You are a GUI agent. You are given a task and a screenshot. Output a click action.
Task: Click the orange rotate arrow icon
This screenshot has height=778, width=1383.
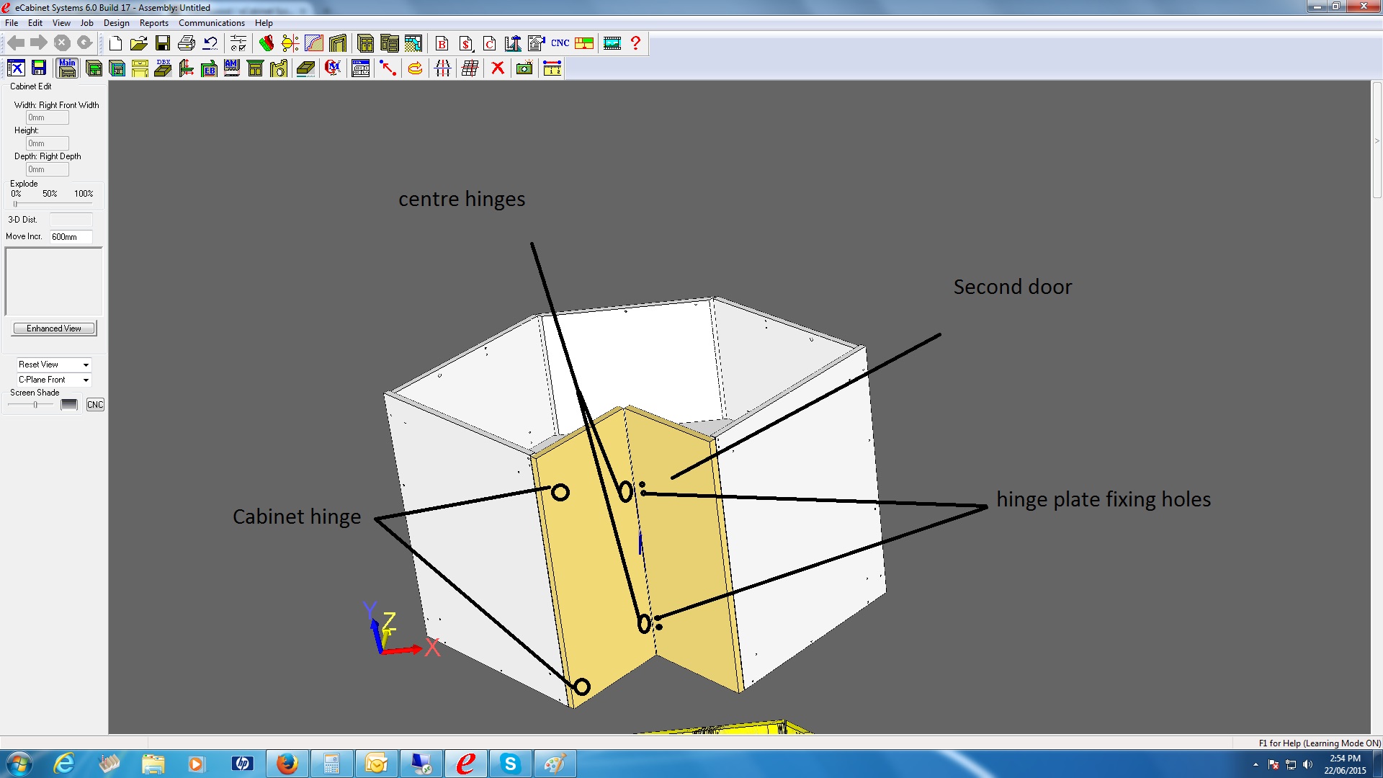pos(415,68)
